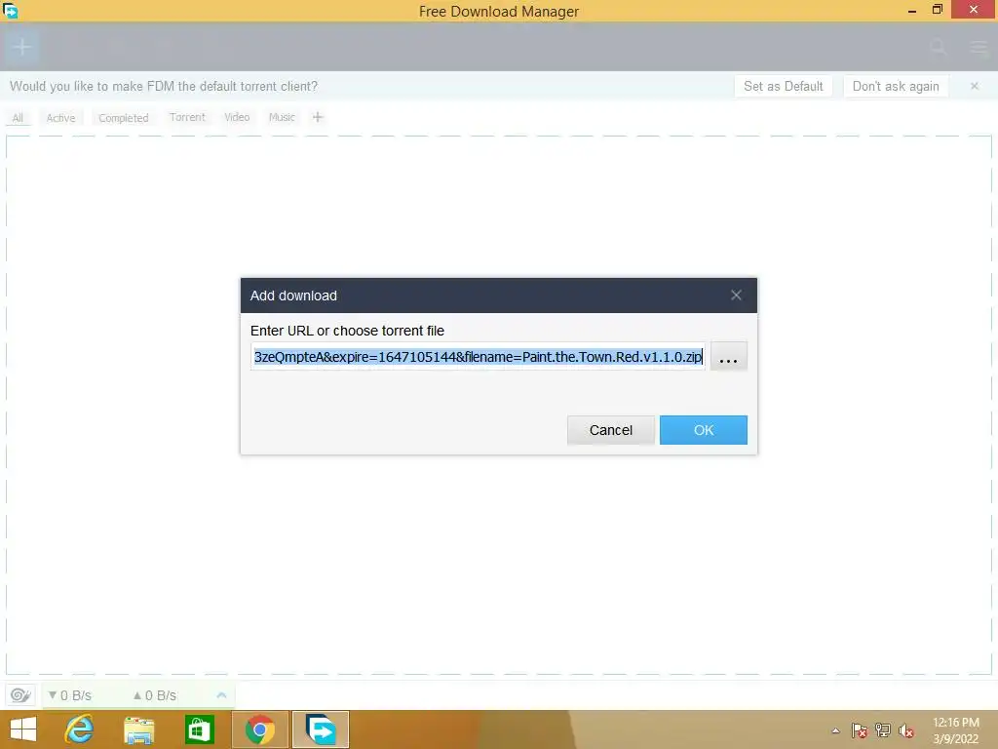Browse for a torrent file with the ellipsis button
The image size is (998, 749).
(x=728, y=356)
